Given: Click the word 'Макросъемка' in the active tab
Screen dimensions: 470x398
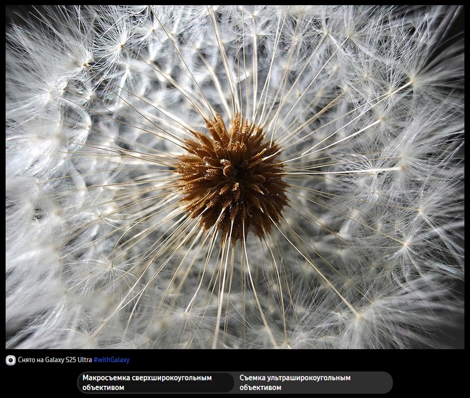Looking at the screenshot, I should coord(103,377).
